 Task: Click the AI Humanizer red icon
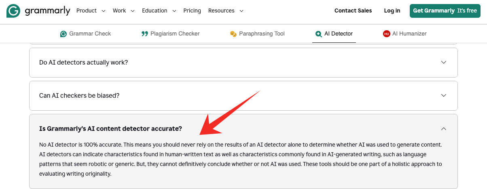point(386,34)
